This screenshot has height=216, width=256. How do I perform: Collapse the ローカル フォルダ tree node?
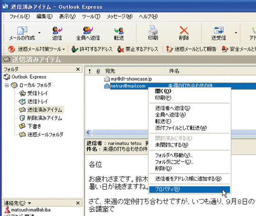coord(7,85)
